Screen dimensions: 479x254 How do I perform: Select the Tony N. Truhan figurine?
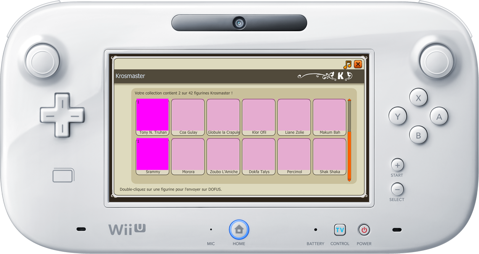[153, 116]
